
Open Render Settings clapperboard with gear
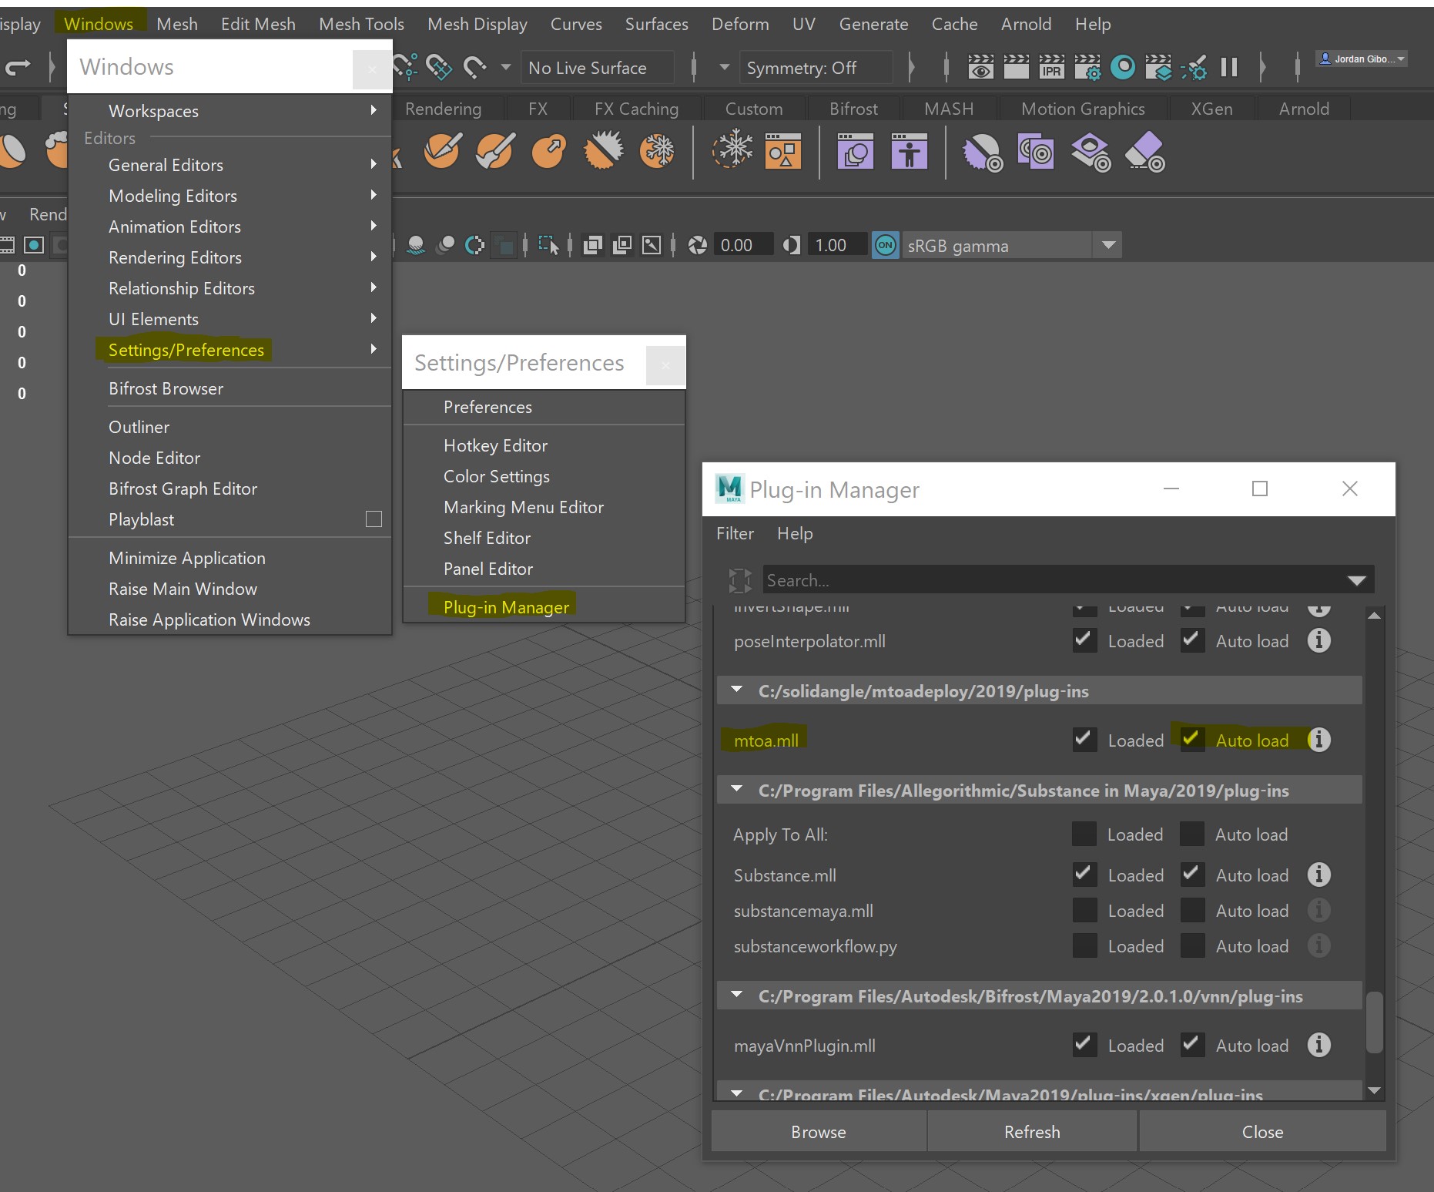(1087, 68)
